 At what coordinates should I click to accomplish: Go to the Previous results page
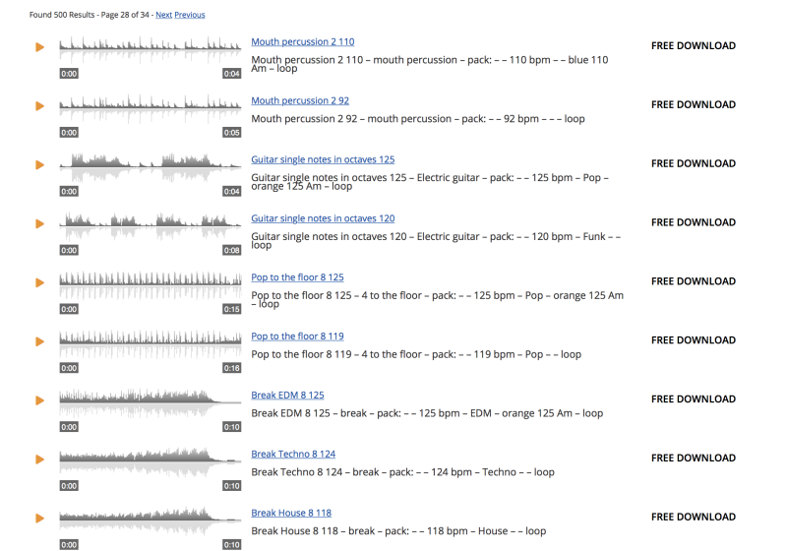pos(190,15)
